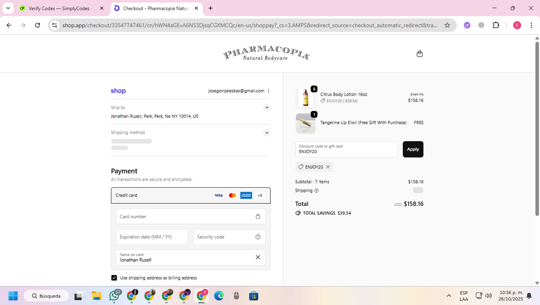Image resolution: width=540 pixels, height=305 pixels.
Task: Click the josegonzalezkas@gmail.com email text
Action: [236, 91]
